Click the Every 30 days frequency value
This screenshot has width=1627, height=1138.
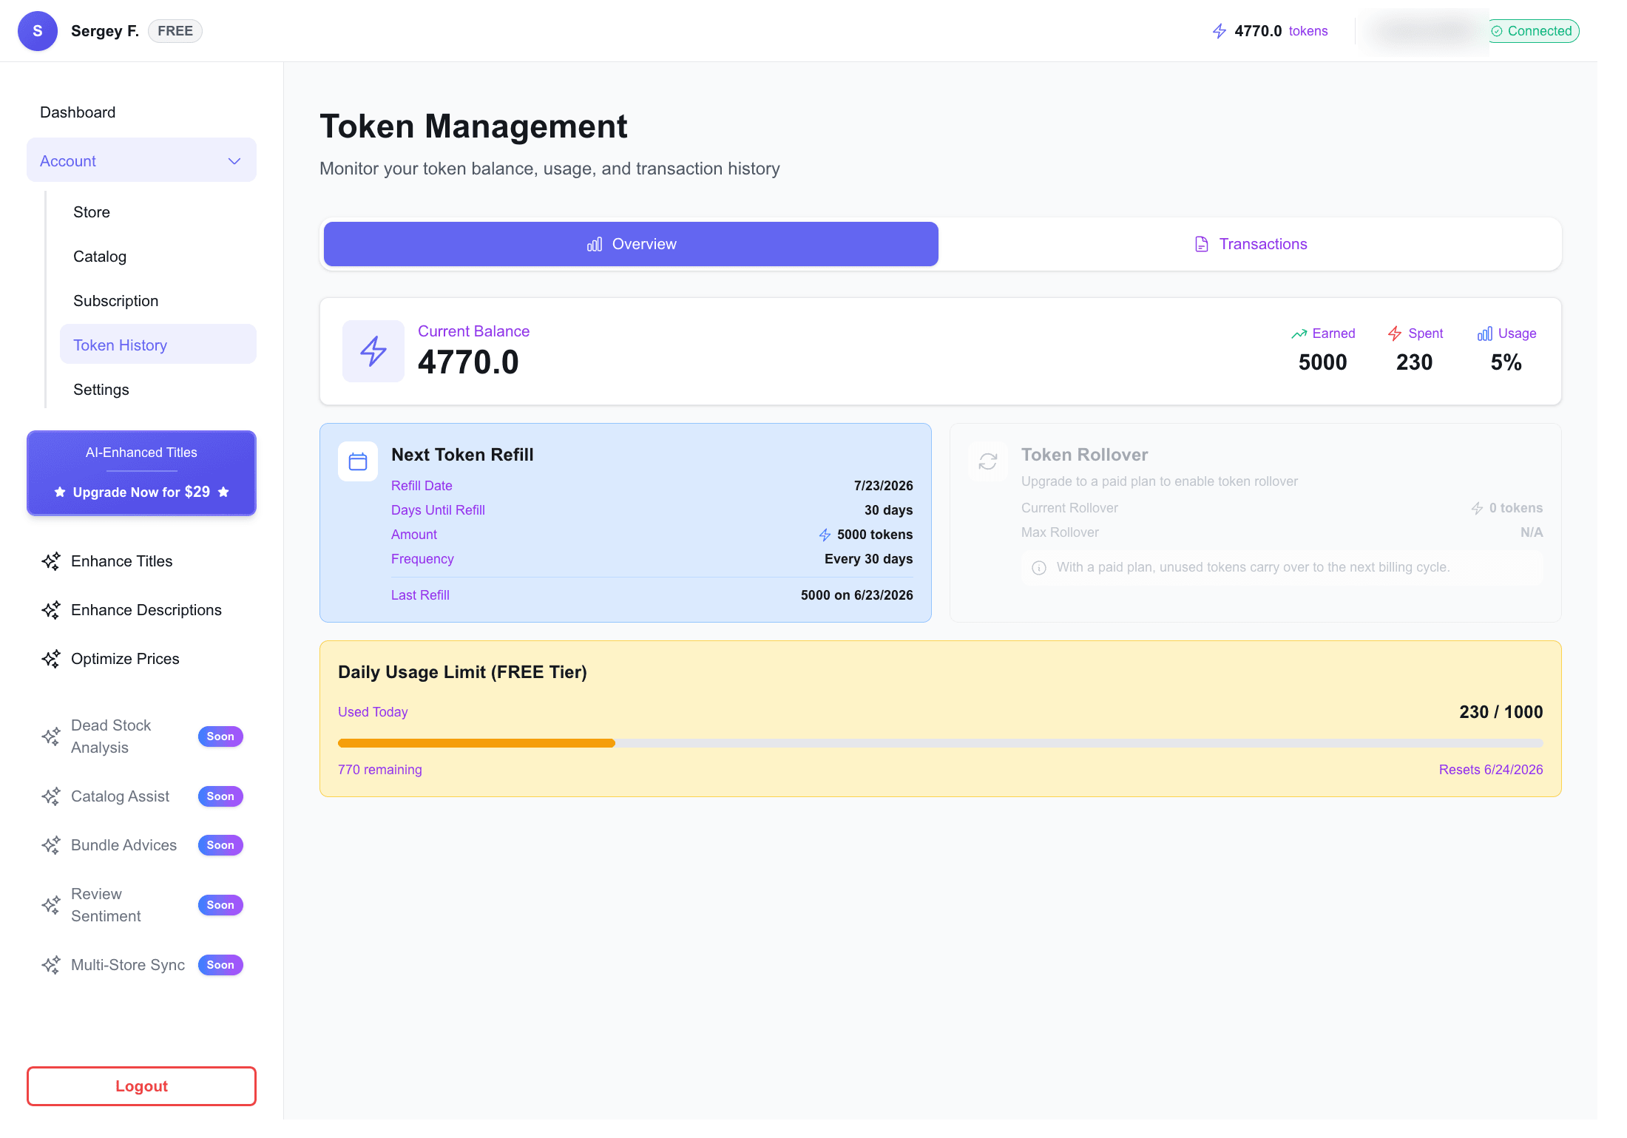tap(868, 559)
